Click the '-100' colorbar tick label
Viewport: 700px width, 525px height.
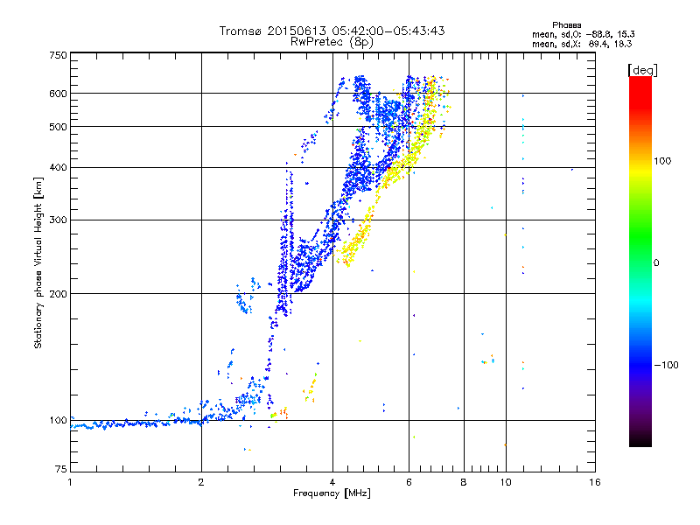(667, 365)
